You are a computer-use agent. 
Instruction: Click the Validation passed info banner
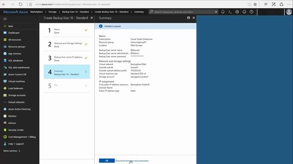(146, 26)
